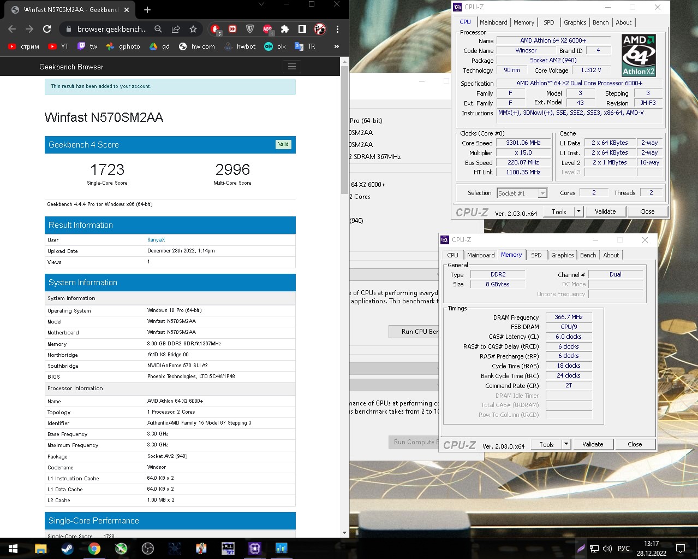Screen dimensions: 698x559
Task: Switch to CPU tab in lower CPU-Z window
Action: tap(453, 255)
